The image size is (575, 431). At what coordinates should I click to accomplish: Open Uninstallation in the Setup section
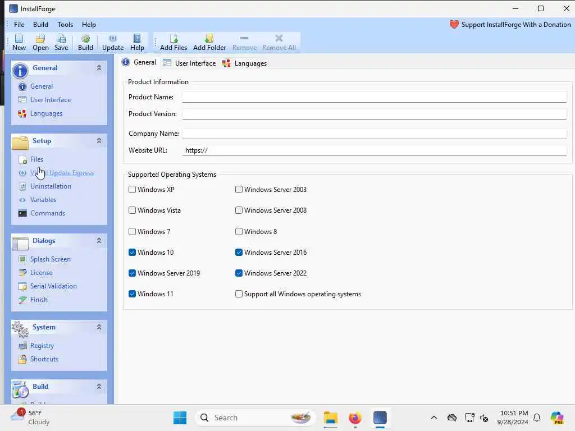tap(51, 186)
